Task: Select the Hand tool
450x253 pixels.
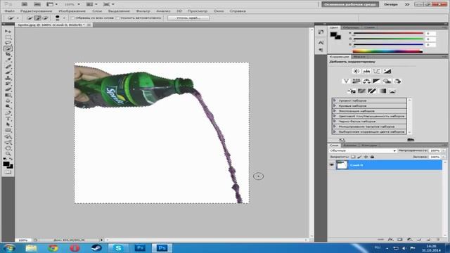Action: [8, 148]
